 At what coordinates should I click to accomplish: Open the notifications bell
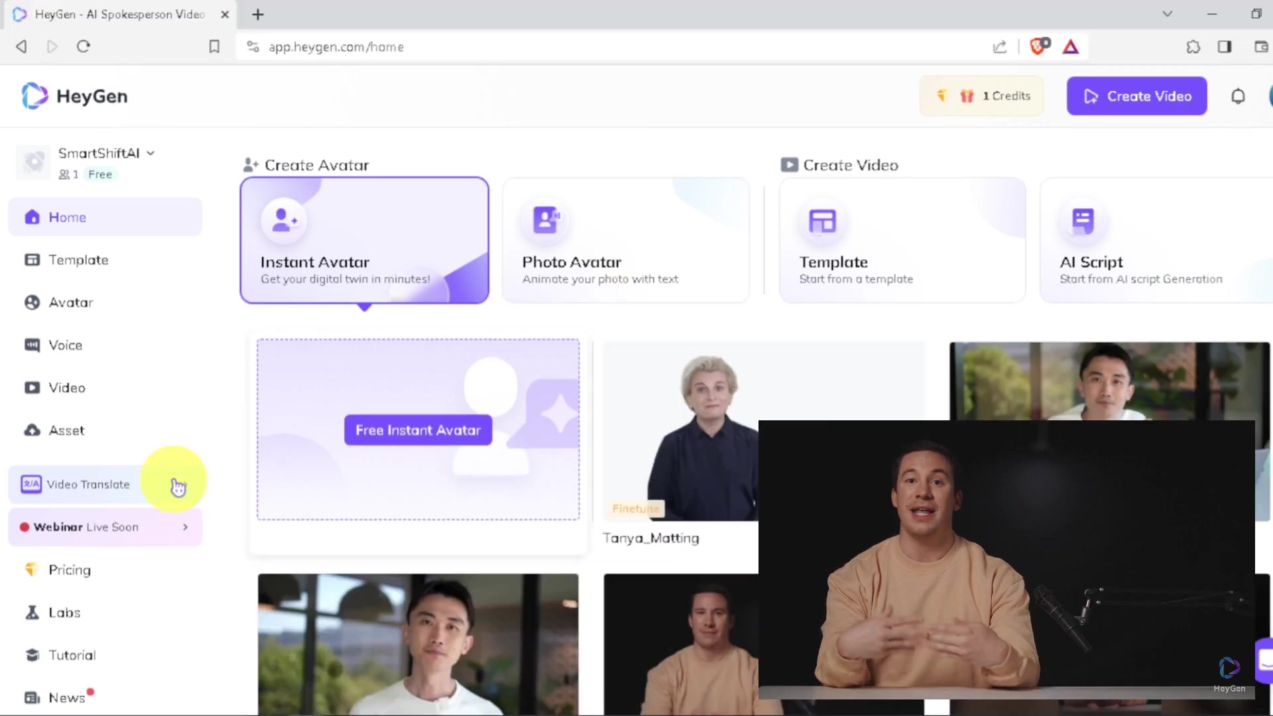tap(1238, 97)
